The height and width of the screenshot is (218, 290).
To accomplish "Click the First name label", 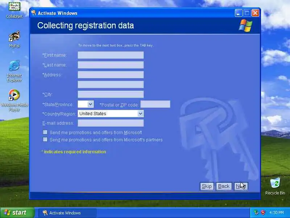I will [x=54, y=55].
